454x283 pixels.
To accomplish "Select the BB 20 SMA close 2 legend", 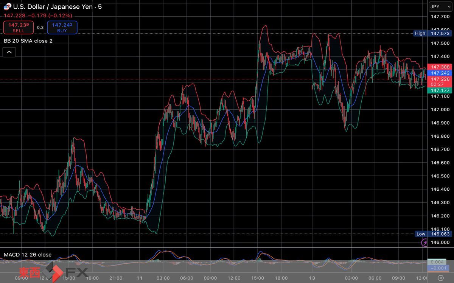I will [28, 41].
